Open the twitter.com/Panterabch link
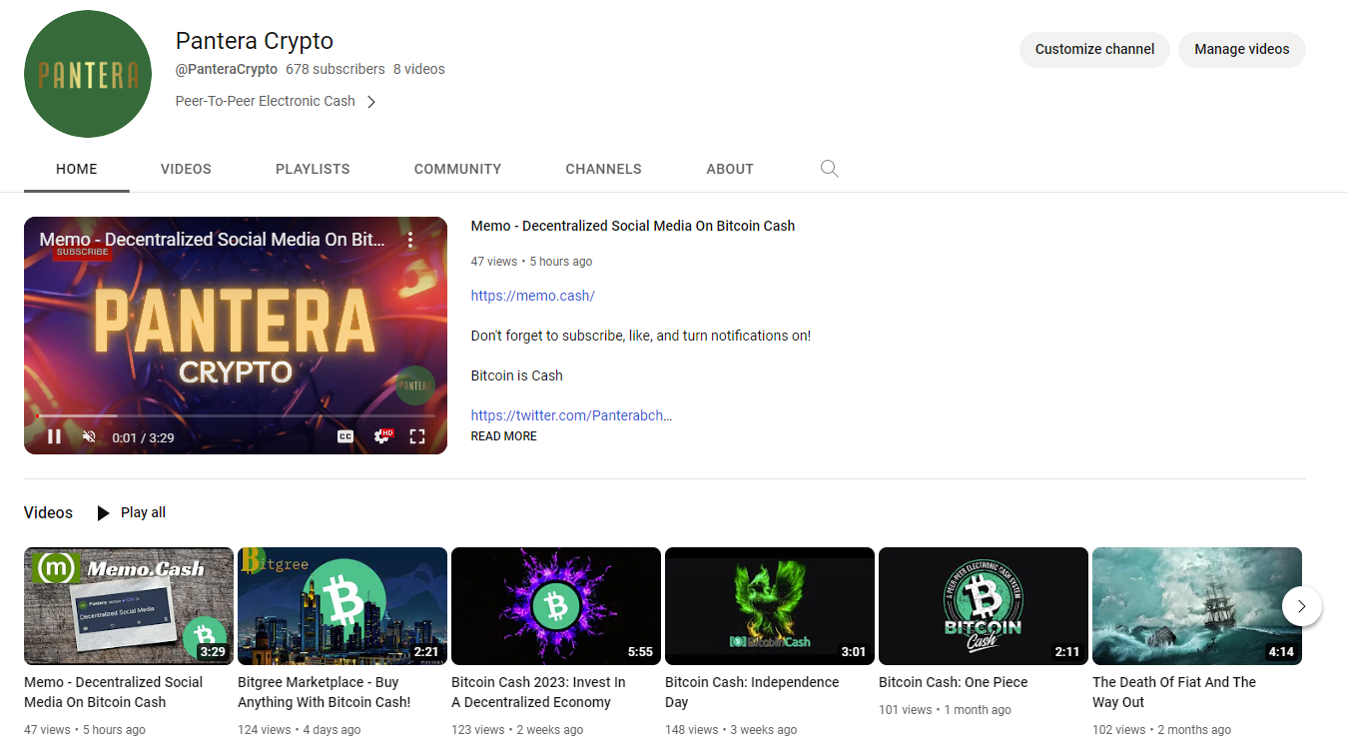Screen dimensions: 1347x748 (571, 415)
